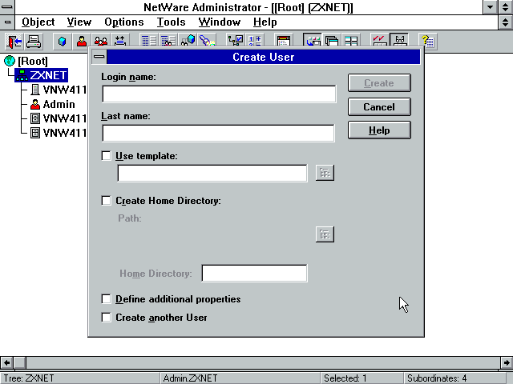
Task: Open the Object menu
Action: [38, 22]
